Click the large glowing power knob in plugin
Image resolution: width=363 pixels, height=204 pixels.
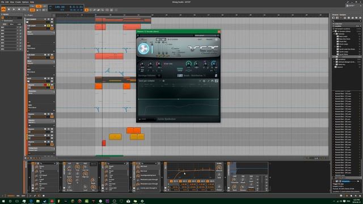(x=143, y=48)
